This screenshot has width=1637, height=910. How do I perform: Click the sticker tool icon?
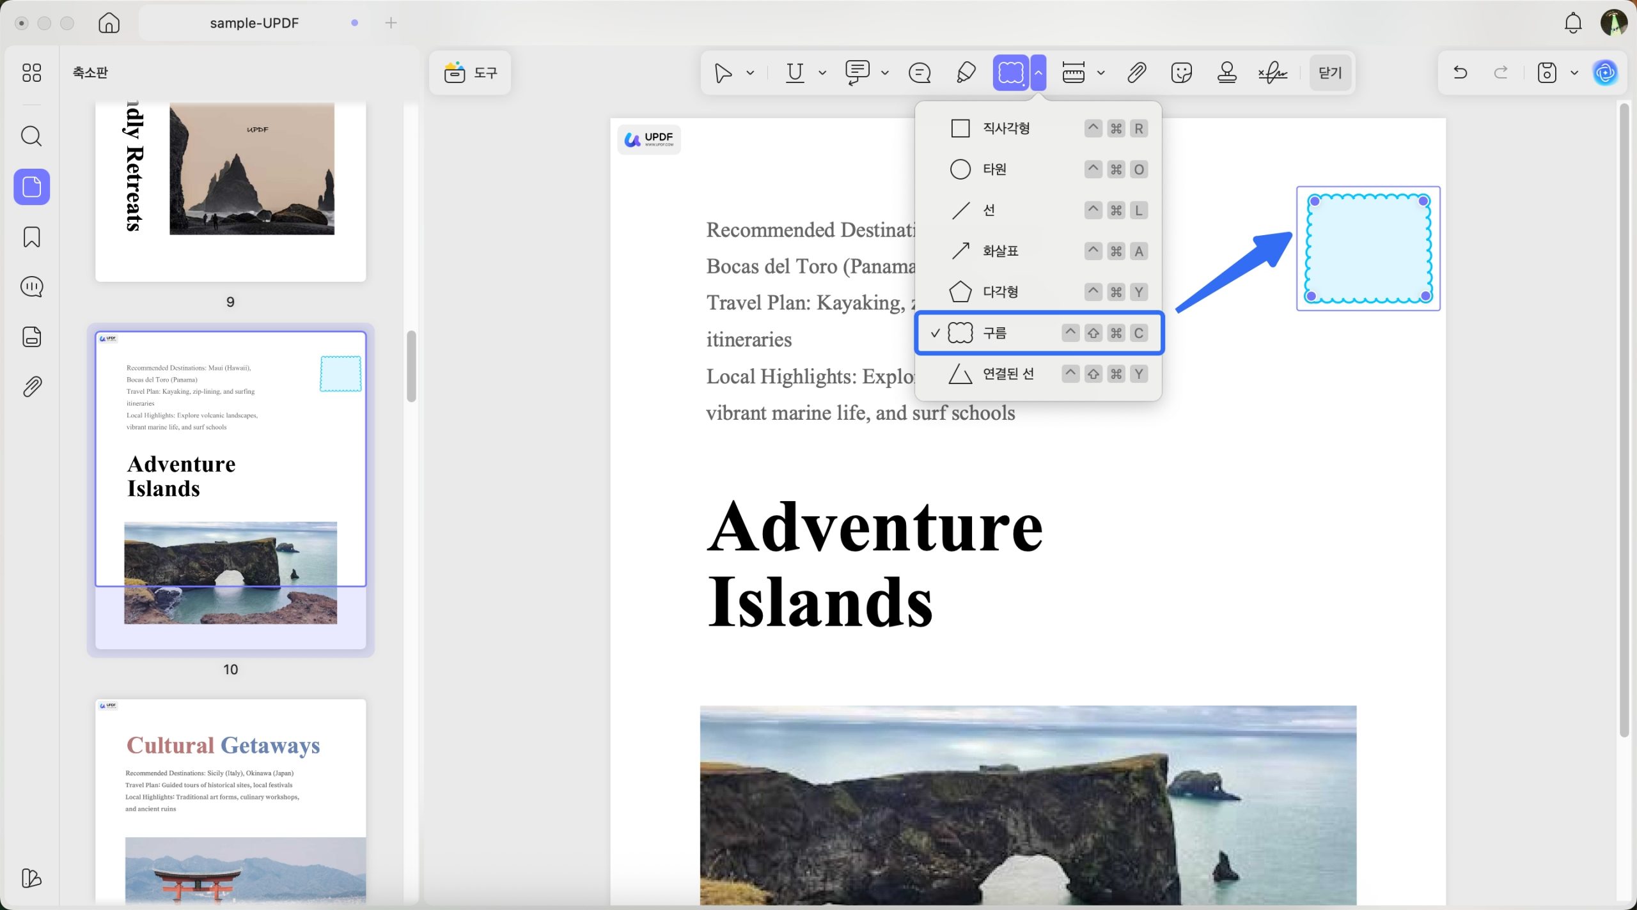pyautogui.click(x=1181, y=73)
